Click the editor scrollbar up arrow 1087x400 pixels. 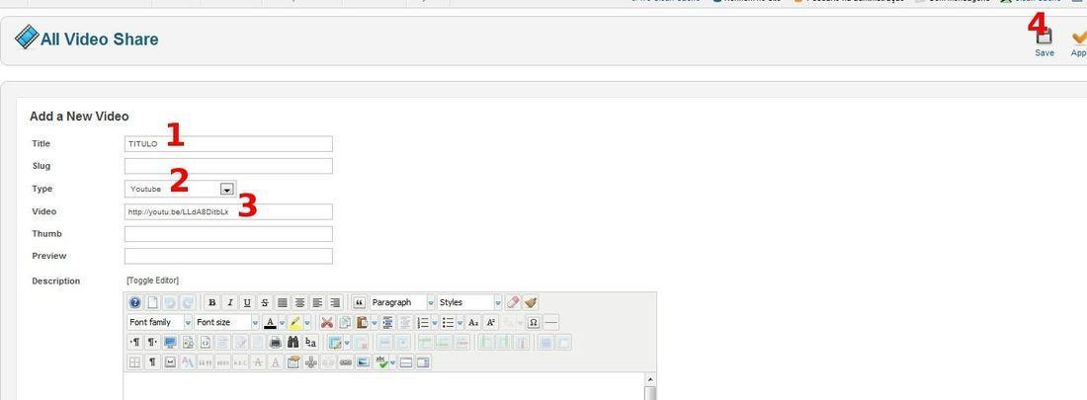click(x=649, y=379)
